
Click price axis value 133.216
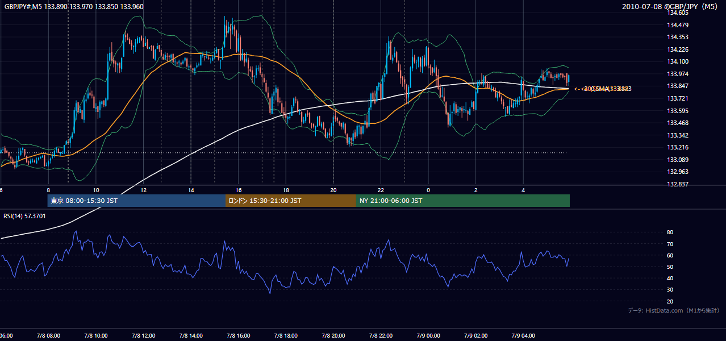tap(678, 147)
